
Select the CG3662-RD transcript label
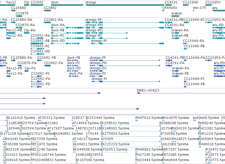click(40, 51)
